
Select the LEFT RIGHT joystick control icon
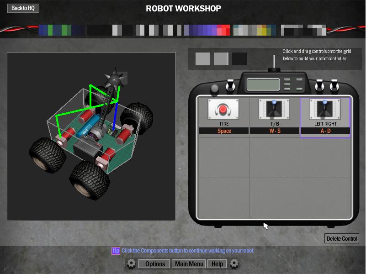[x=324, y=109]
